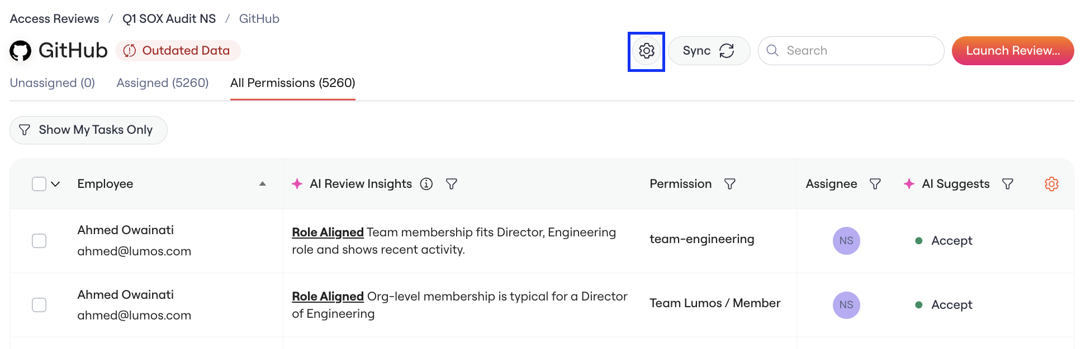This screenshot has height=349, width=1081.
Task: Click the sparkle icon next to AI Suggests
Action: click(x=909, y=184)
